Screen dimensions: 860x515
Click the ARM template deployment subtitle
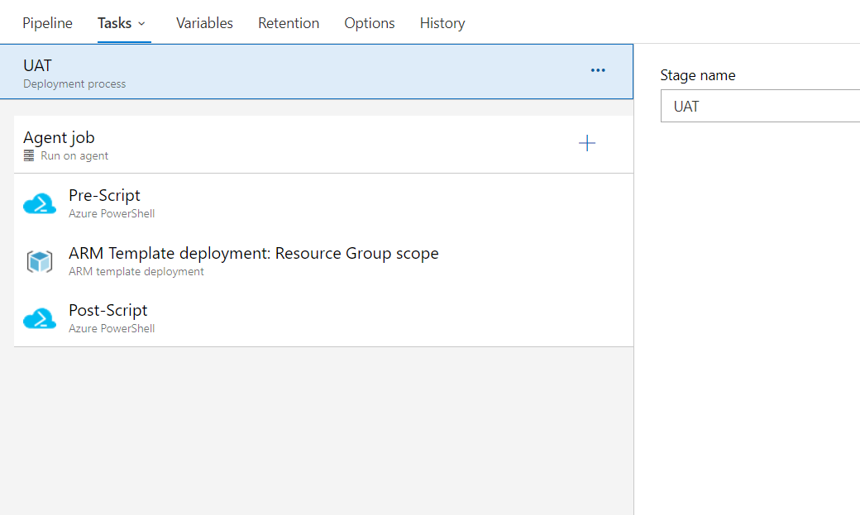coord(136,271)
